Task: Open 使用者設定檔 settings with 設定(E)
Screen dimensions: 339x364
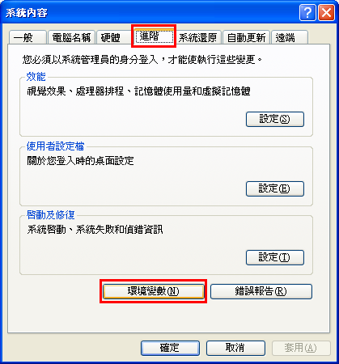Action: (275, 188)
